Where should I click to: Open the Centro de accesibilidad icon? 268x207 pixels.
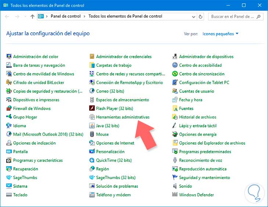point(175,65)
